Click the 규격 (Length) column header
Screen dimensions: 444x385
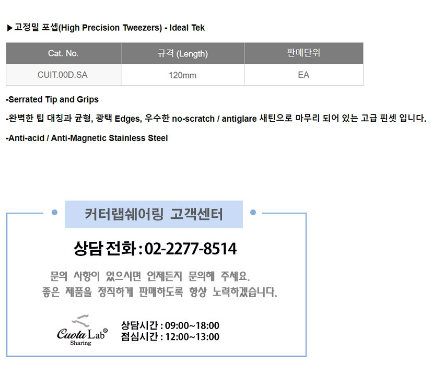pyautogui.click(x=182, y=53)
